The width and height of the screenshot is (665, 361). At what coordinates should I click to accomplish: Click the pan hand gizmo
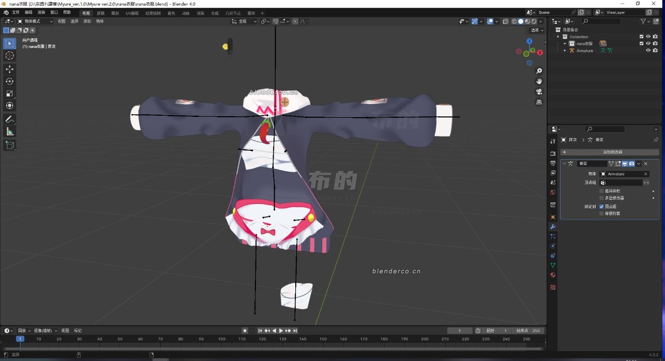point(539,81)
